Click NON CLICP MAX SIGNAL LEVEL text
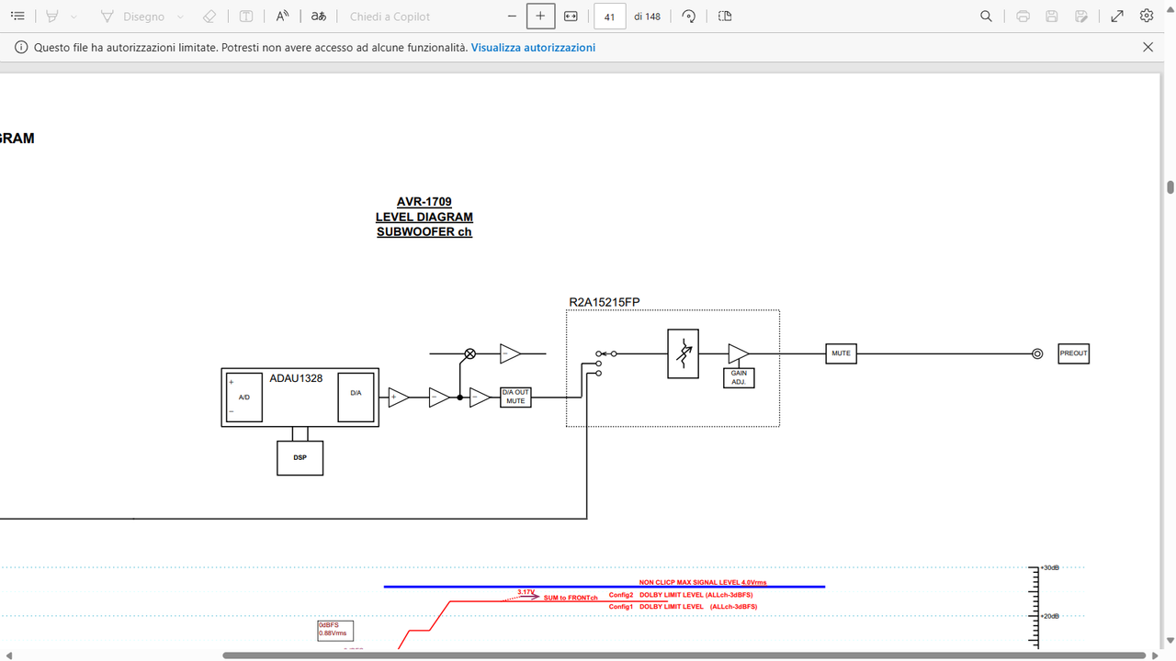The image size is (1176, 661). pos(703,582)
